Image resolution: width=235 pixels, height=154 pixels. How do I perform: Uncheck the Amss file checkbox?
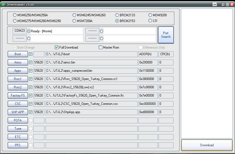pos(31,62)
